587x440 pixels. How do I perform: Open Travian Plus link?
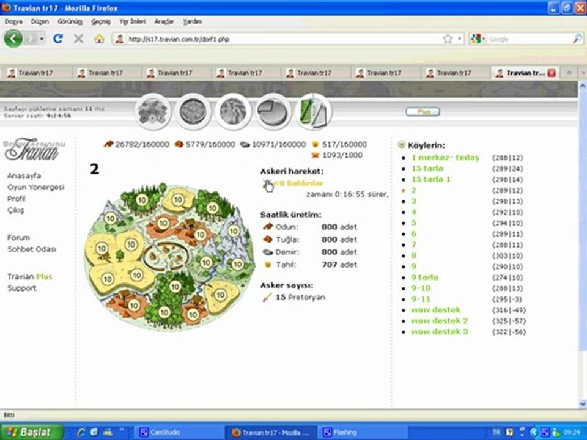tap(29, 276)
